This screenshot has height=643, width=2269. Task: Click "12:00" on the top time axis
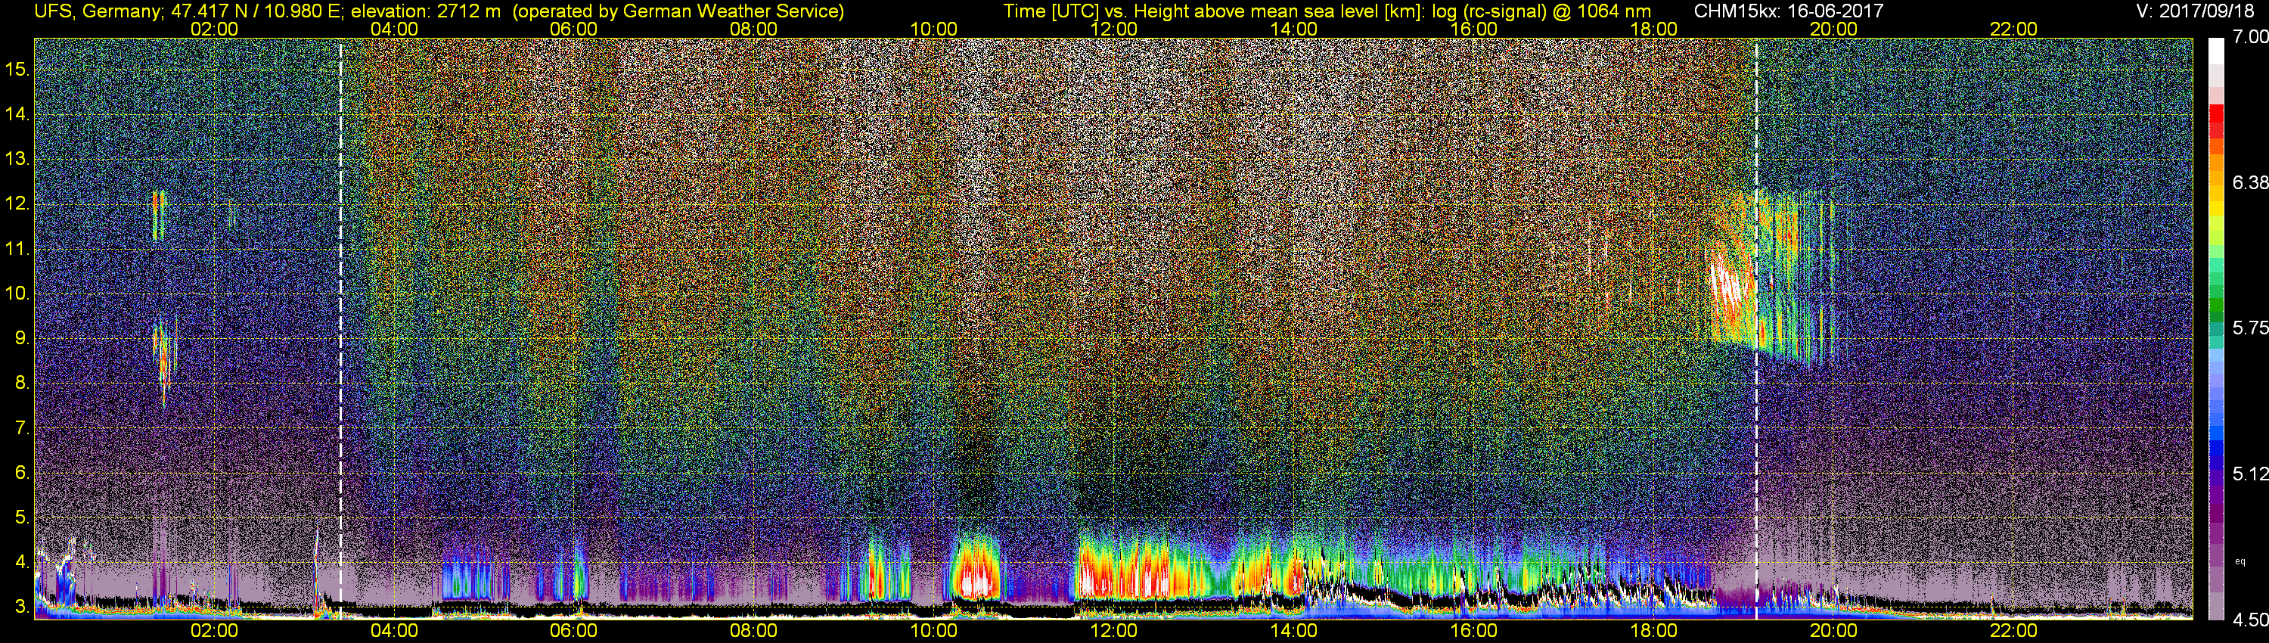[x=1114, y=29]
